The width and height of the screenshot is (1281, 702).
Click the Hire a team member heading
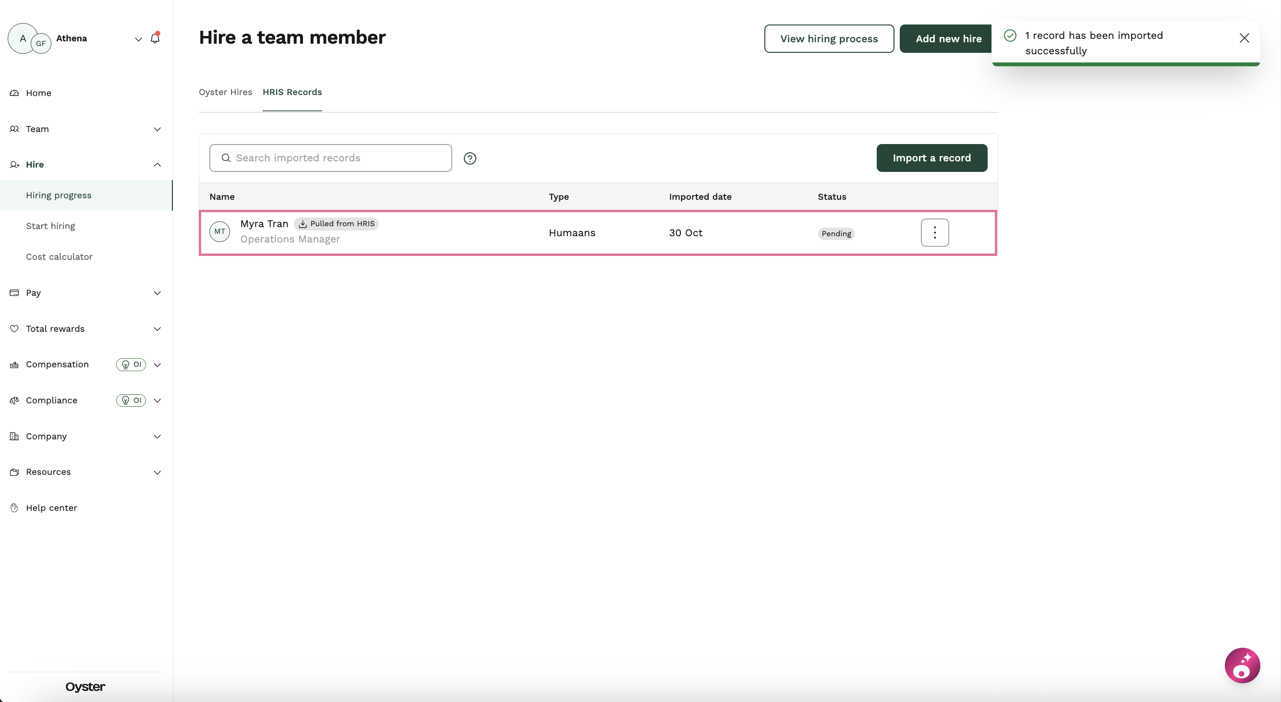292,38
